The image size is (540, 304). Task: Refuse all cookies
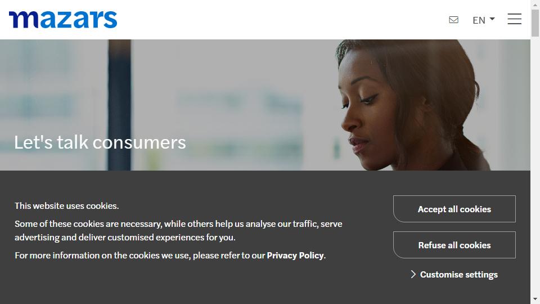(454, 245)
